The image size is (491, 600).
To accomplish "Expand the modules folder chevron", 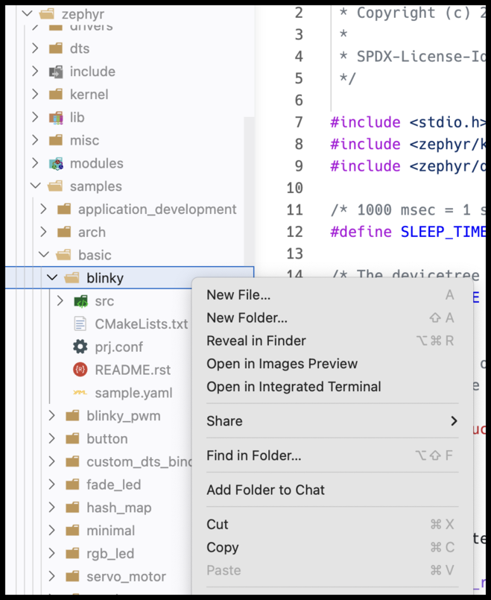I will pyautogui.click(x=35, y=163).
